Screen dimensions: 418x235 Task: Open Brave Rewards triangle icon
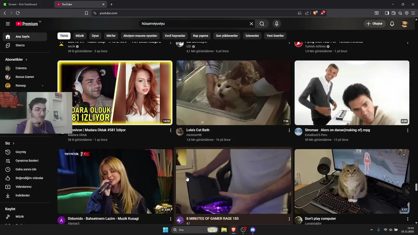coord(323,13)
